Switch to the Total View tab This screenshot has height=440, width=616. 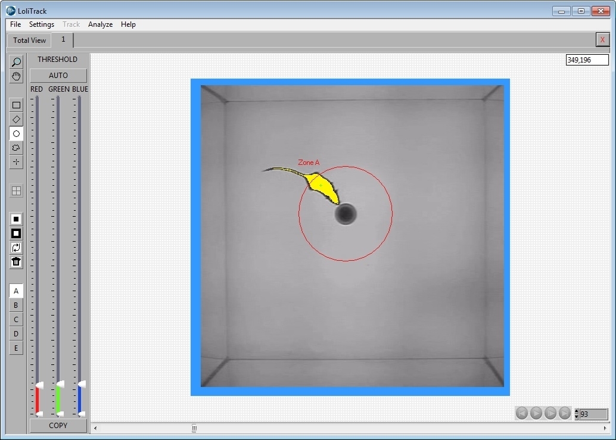(29, 40)
